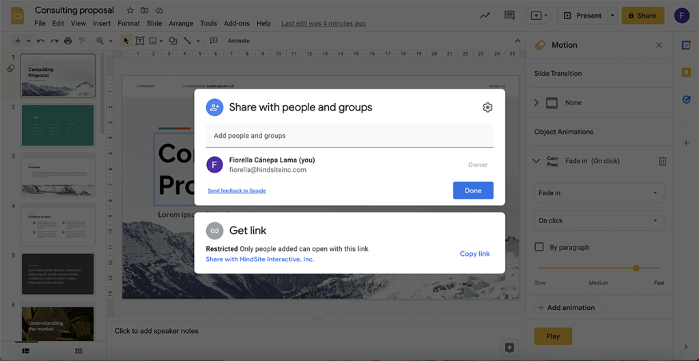Delete the Fade in animation with trash icon
This screenshot has width=699, height=361.
click(x=661, y=161)
